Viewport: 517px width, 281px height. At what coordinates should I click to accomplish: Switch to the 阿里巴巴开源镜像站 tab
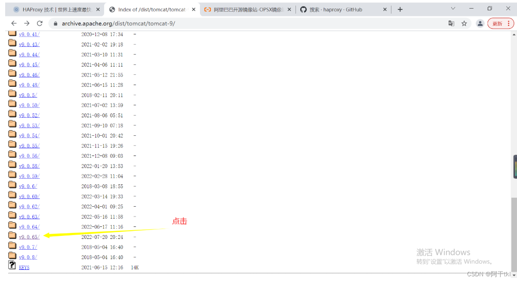[x=248, y=9]
